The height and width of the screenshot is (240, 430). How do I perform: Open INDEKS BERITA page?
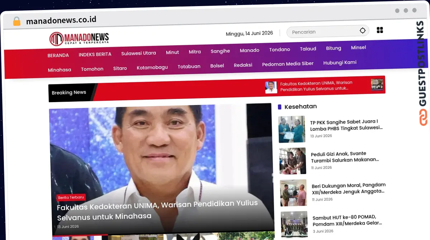click(95, 54)
